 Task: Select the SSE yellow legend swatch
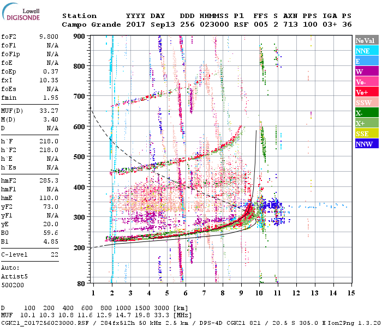[367, 134]
